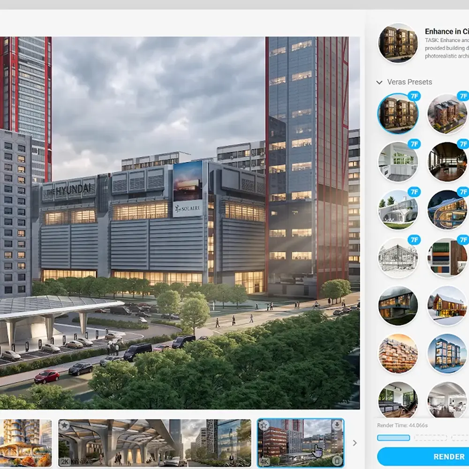Image resolution: width=469 pixels, height=469 pixels.
Task: Pick the white kitchen interior preset
Action: pos(398,161)
